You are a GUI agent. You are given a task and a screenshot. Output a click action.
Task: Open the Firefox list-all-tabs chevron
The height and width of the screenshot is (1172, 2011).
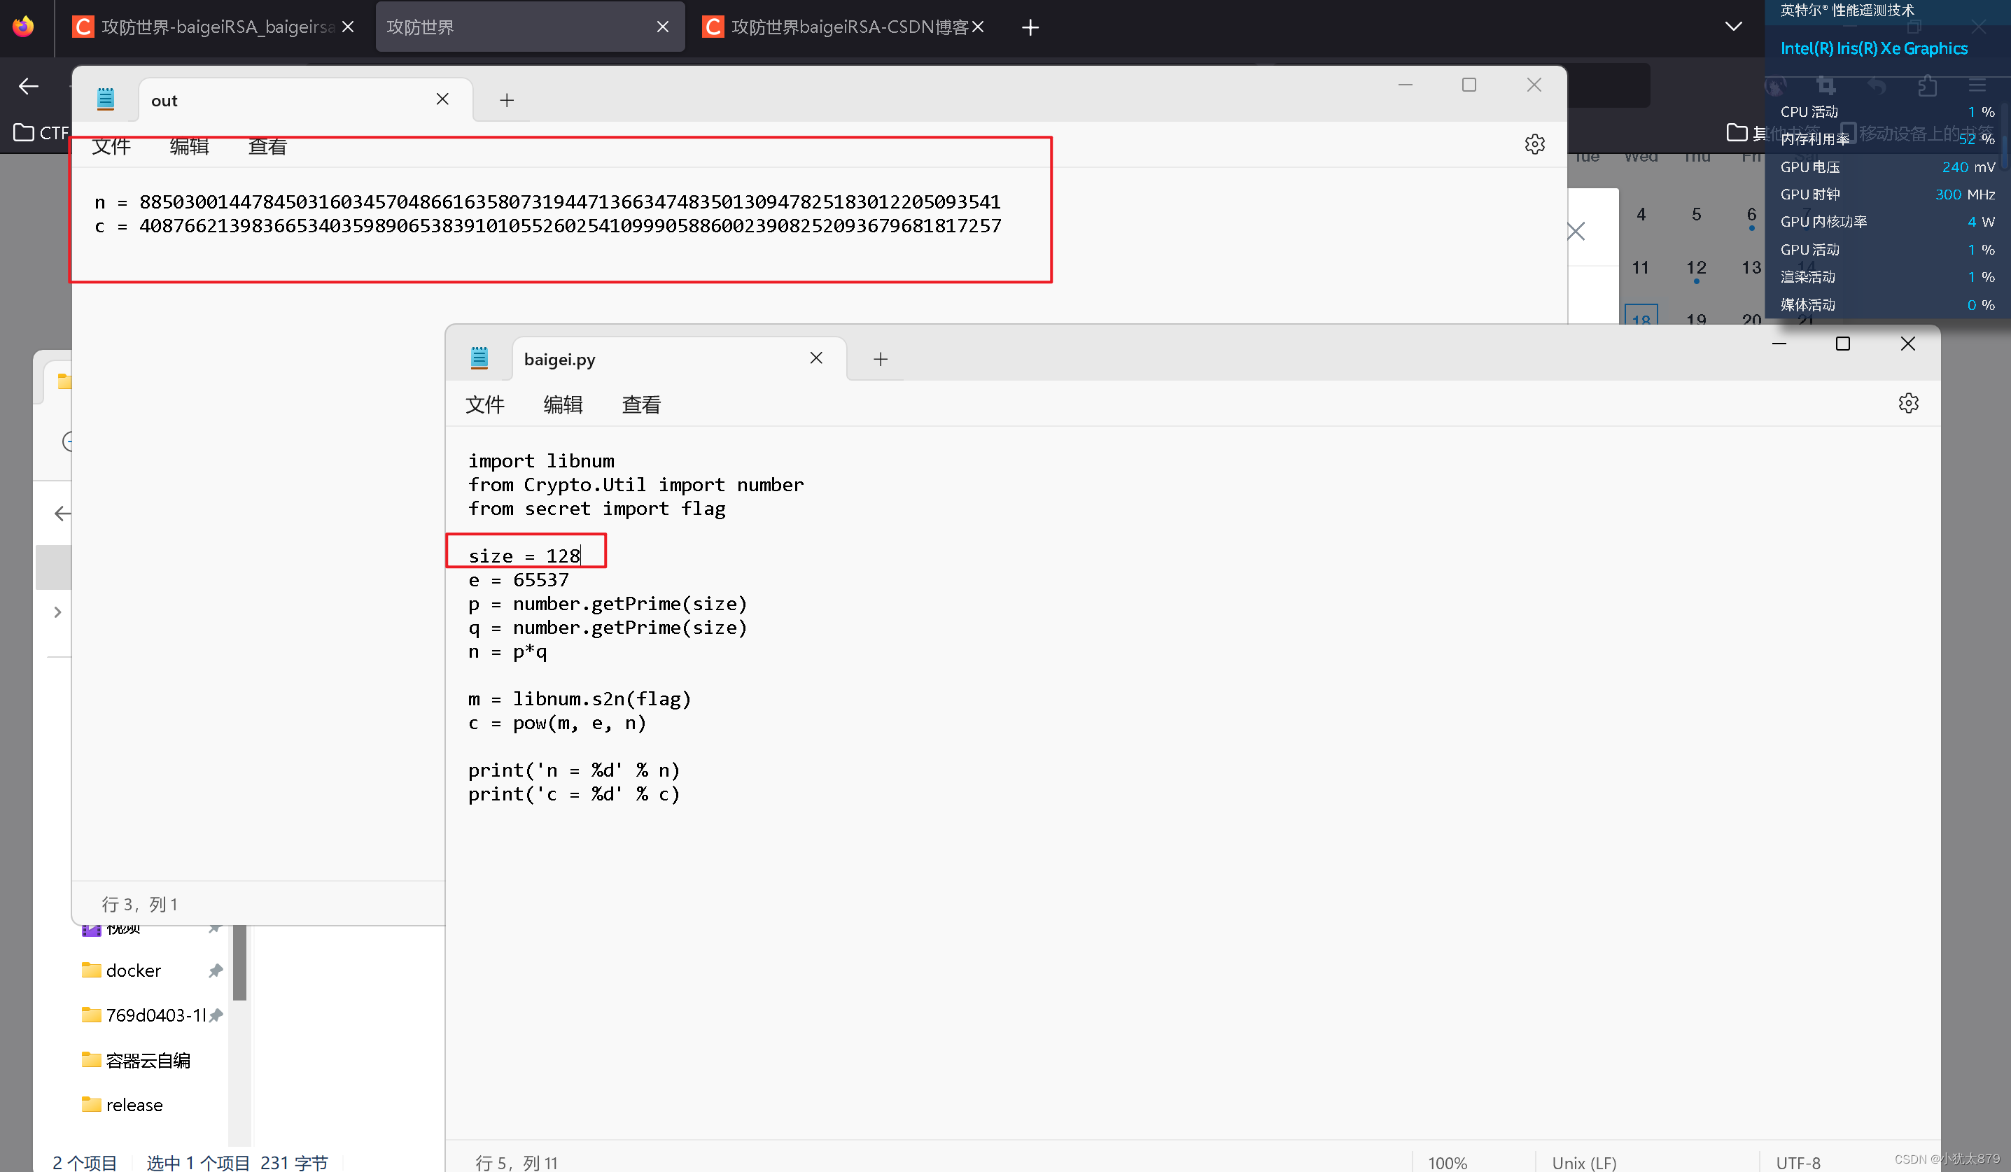[x=1732, y=27]
